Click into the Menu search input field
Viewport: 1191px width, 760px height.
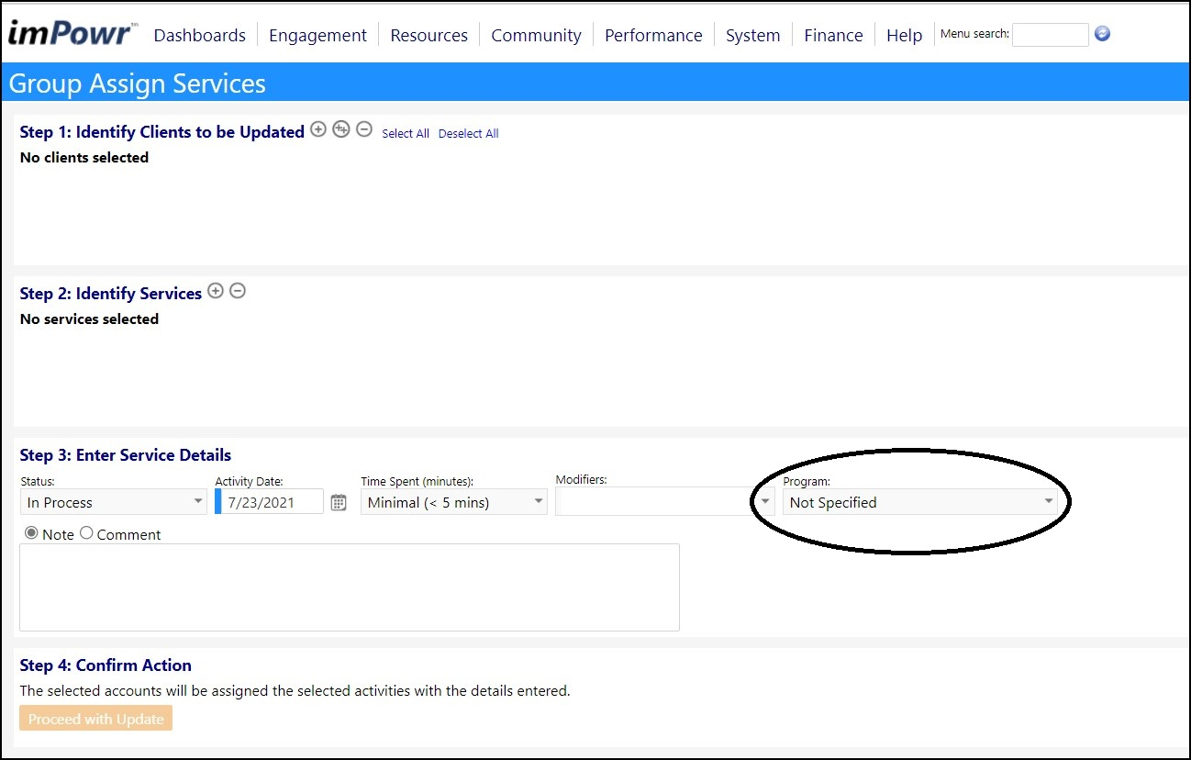point(1050,35)
